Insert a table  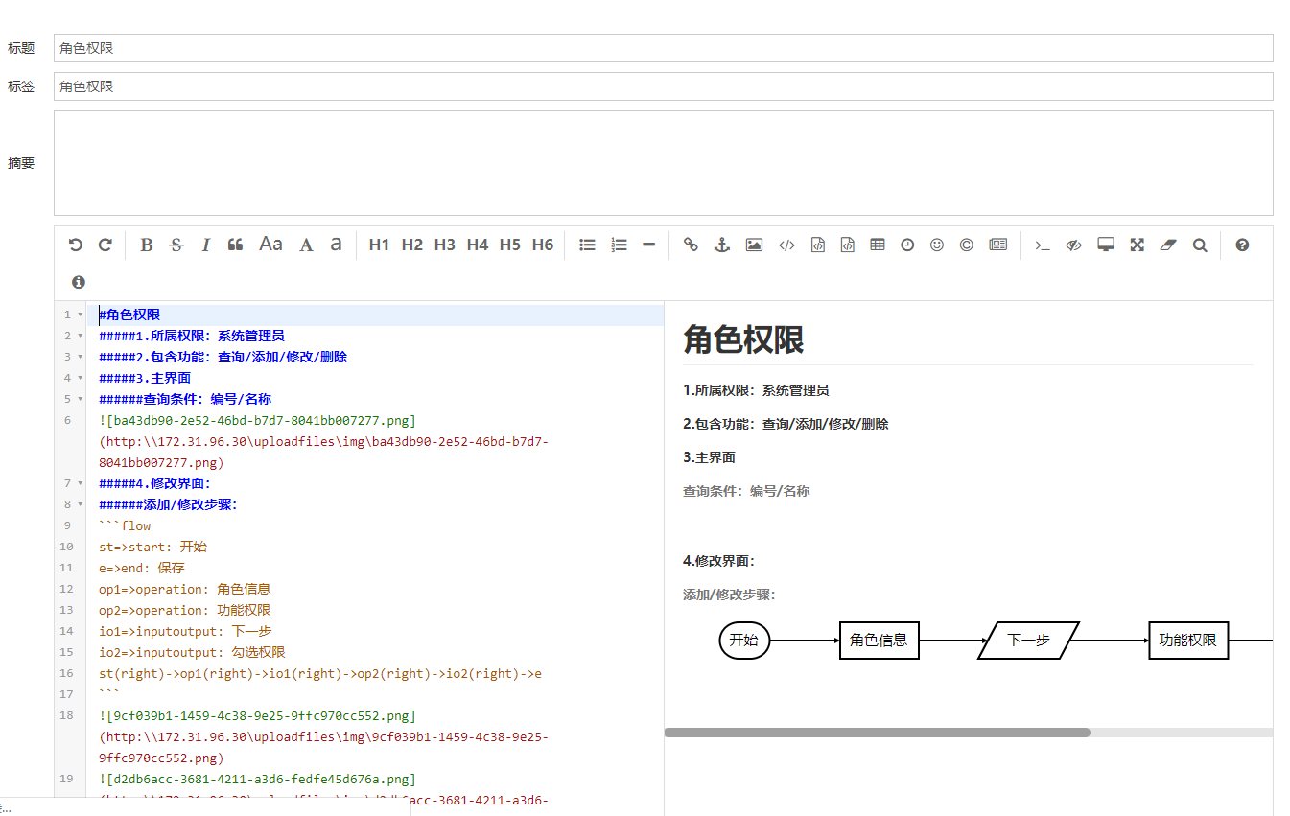[878, 245]
